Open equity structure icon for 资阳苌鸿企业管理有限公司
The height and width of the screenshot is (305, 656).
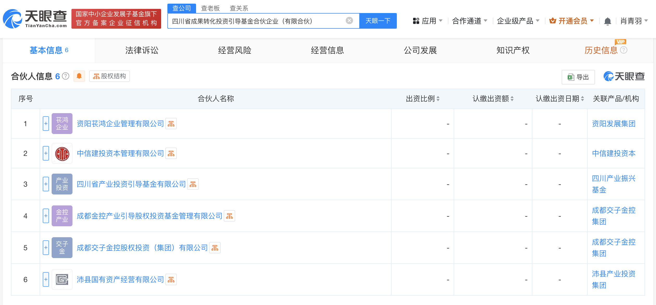click(x=171, y=124)
